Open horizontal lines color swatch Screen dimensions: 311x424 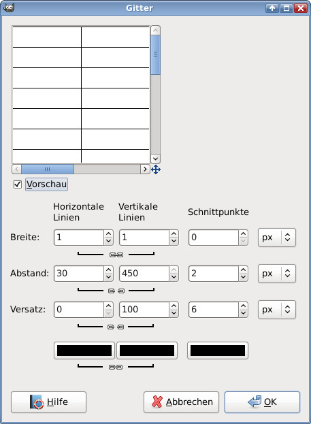click(x=84, y=350)
